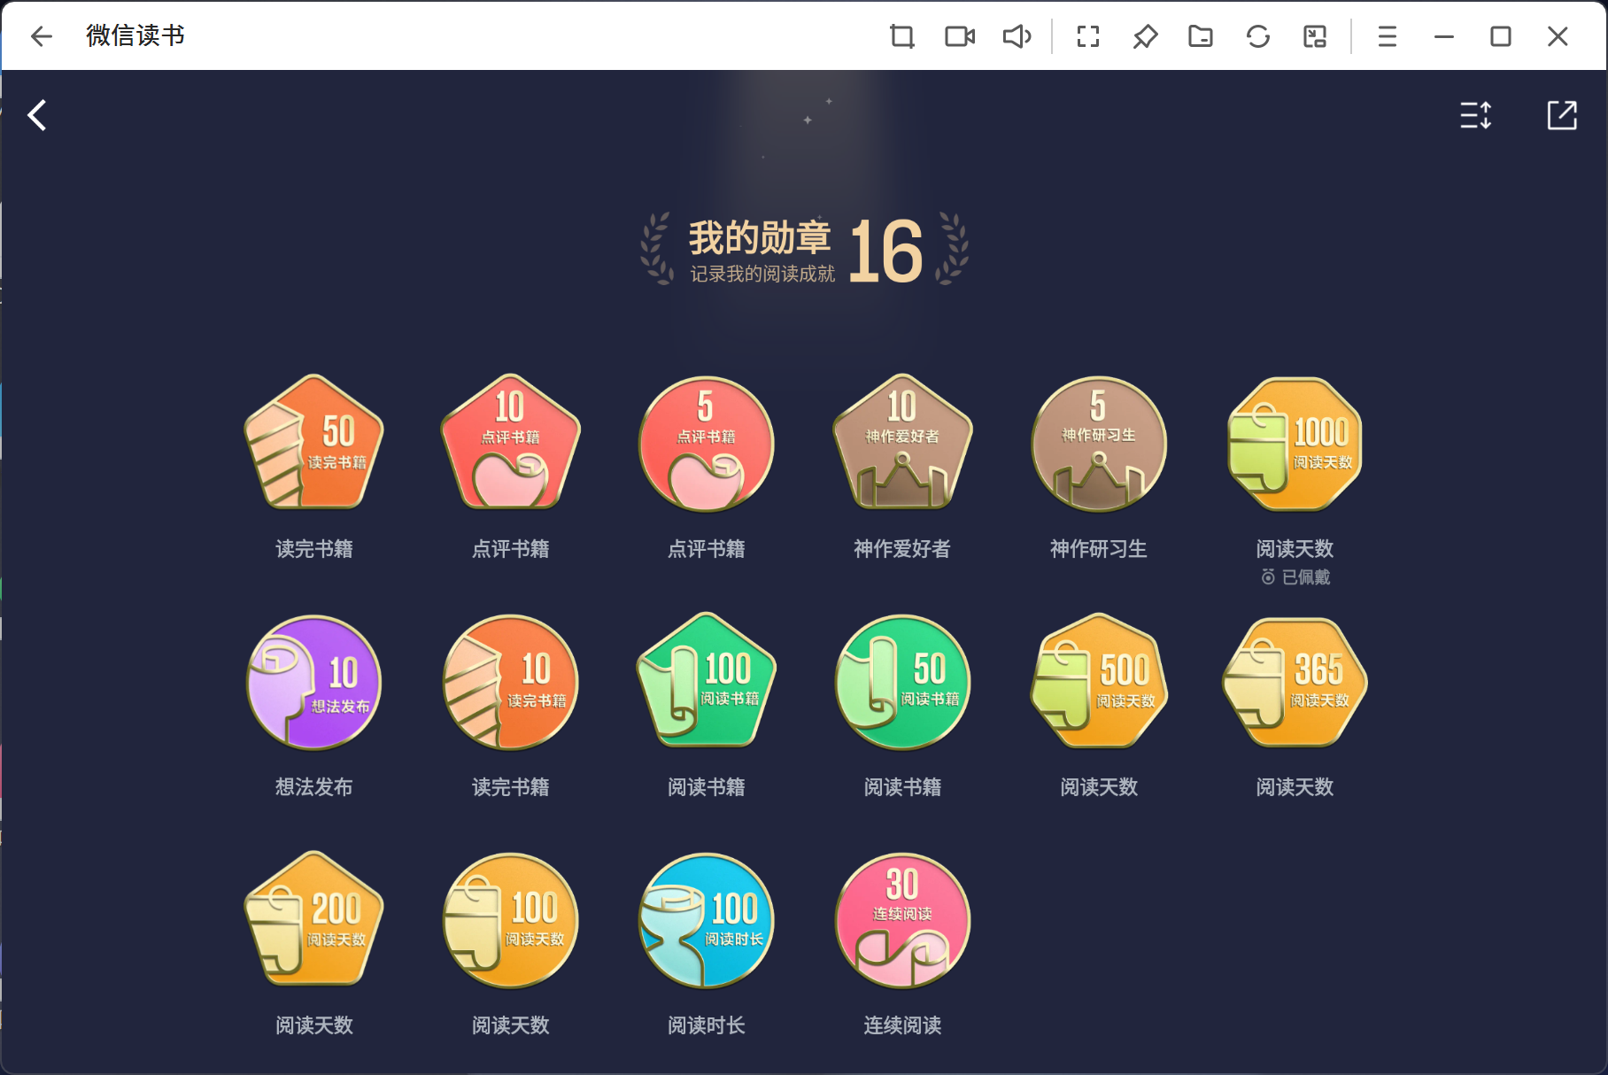1608x1075 pixels.
Task: Go back using title bar arrow
Action: click(x=42, y=36)
